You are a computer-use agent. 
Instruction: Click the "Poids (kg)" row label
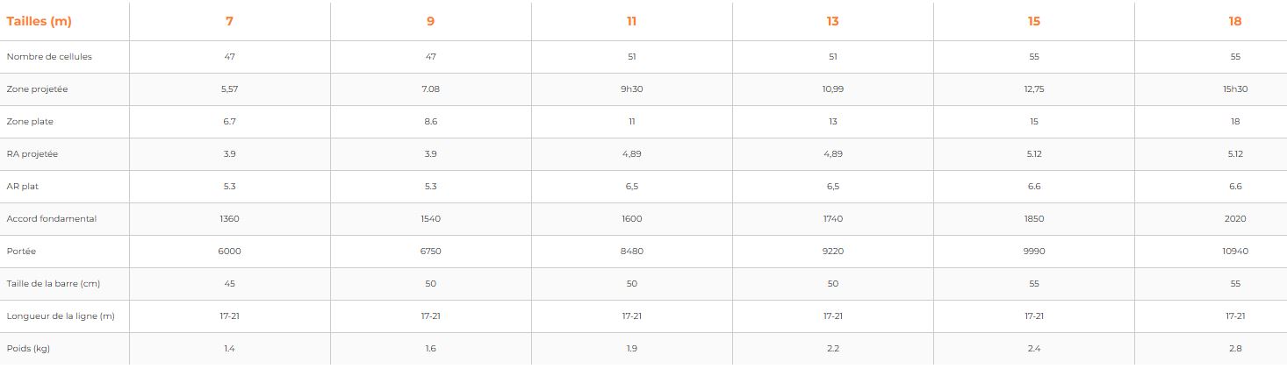pos(28,349)
